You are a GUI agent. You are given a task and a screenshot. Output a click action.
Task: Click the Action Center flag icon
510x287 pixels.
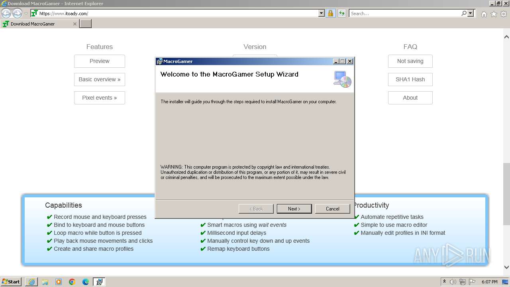(x=472, y=282)
